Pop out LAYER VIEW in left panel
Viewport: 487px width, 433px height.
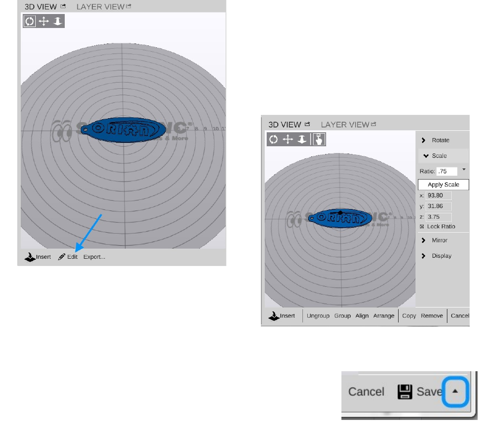pos(129,6)
